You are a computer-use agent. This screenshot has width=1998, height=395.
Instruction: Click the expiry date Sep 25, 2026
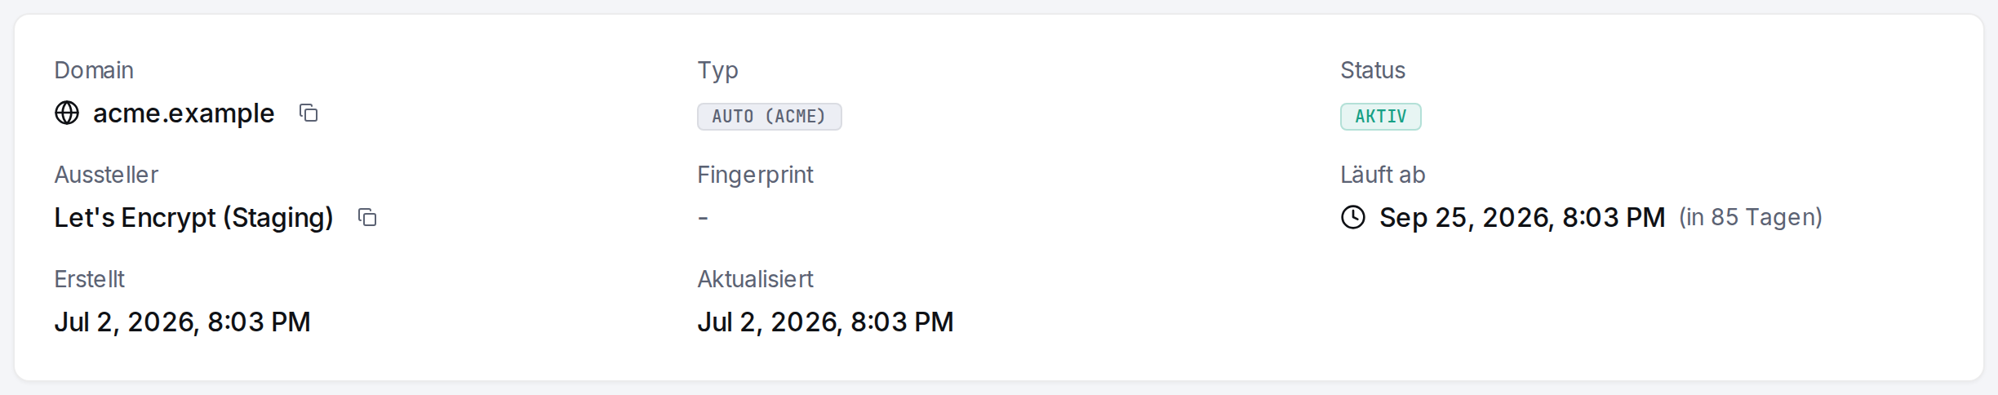tap(1522, 217)
